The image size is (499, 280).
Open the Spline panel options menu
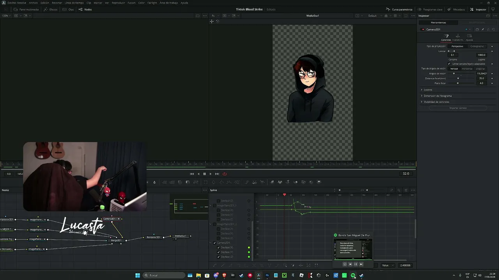click(413, 190)
